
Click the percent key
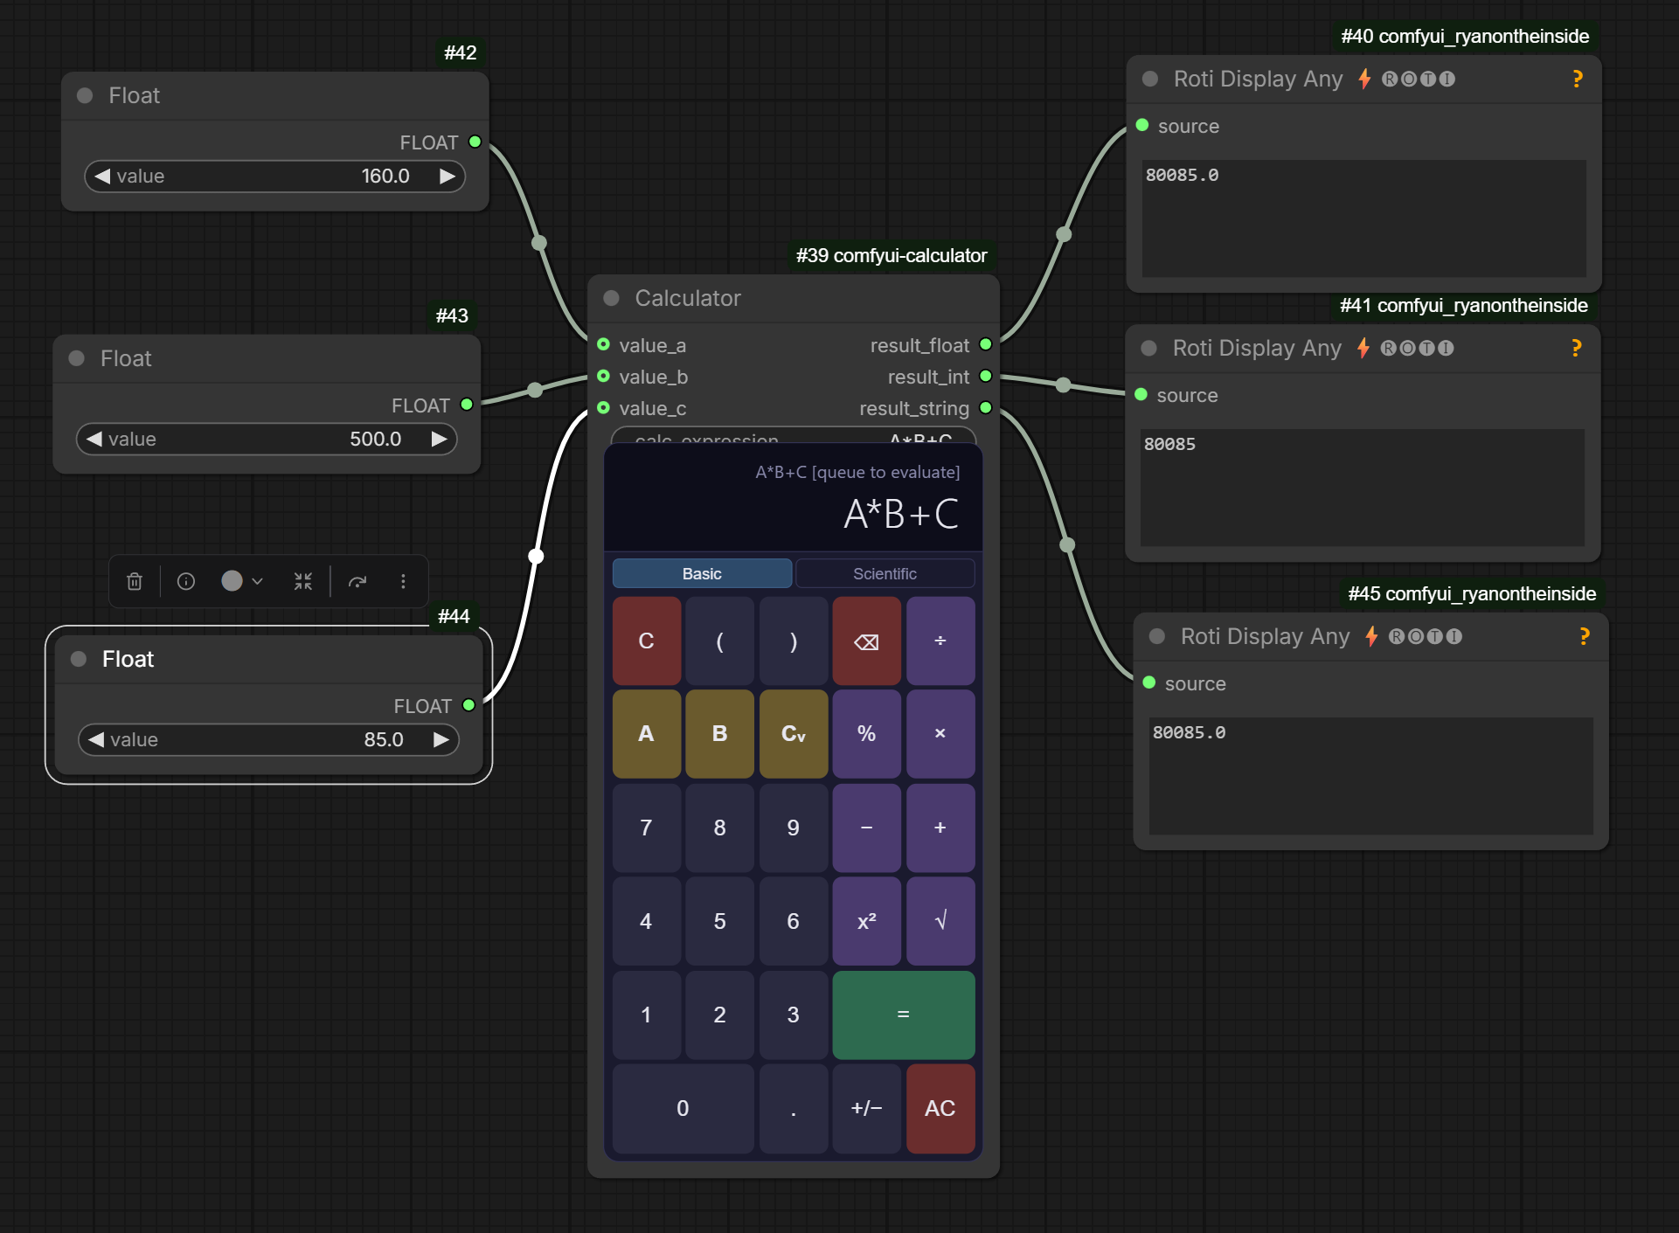point(866,734)
